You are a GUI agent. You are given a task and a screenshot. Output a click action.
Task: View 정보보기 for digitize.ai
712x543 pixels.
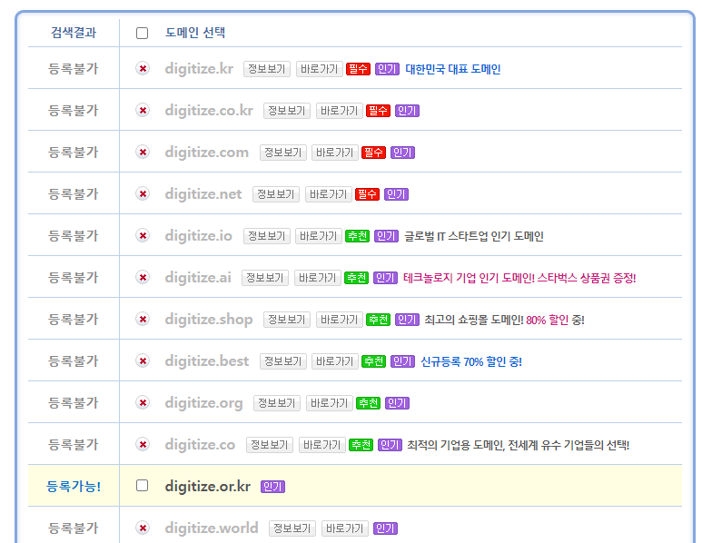pos(265,278)
